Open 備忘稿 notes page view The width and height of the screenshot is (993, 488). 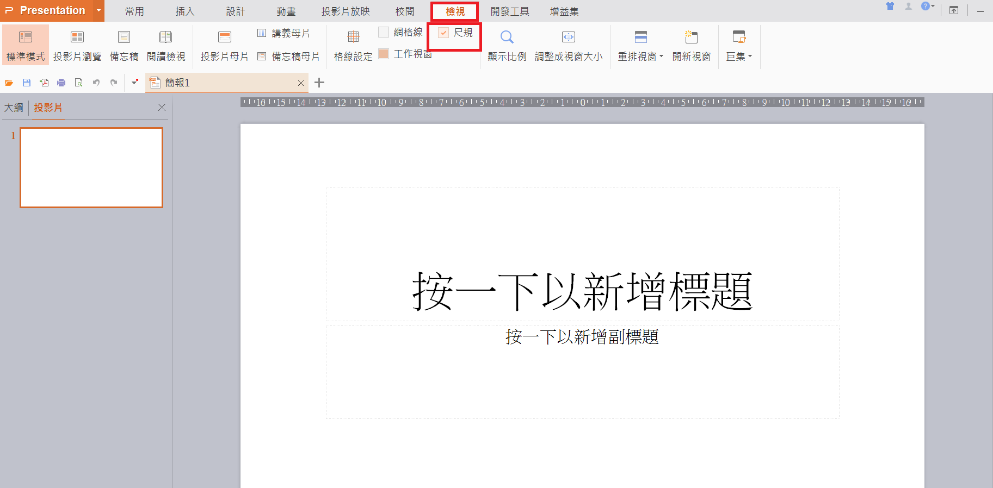[124, 46]
